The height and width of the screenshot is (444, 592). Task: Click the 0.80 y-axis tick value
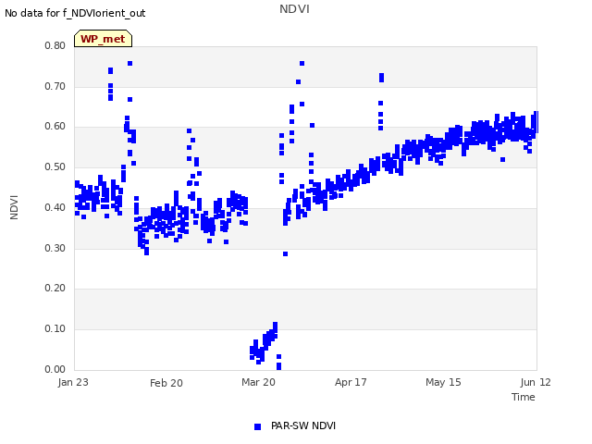click(x=55, y=45)
